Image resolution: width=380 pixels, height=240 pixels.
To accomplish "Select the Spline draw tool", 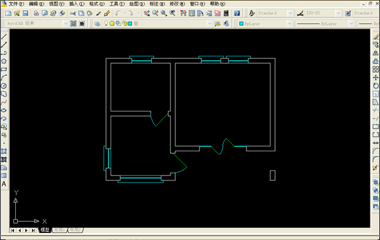I will tap(4, 102).
